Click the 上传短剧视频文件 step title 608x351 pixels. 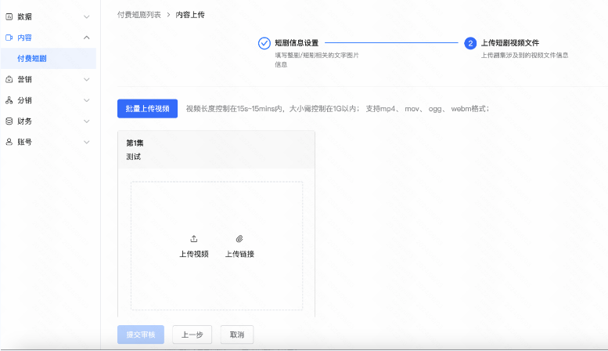pos(510,43)
